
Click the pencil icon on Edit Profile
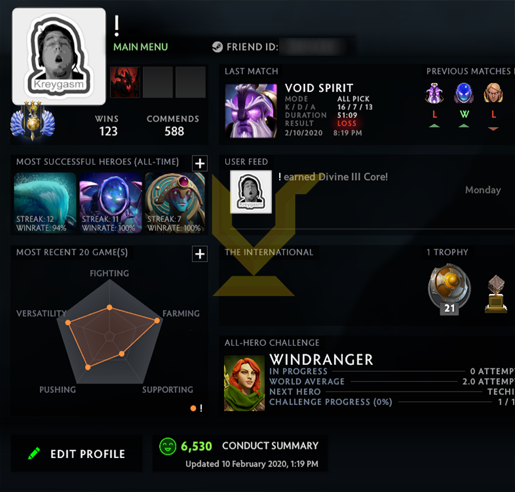pos(34,453)
